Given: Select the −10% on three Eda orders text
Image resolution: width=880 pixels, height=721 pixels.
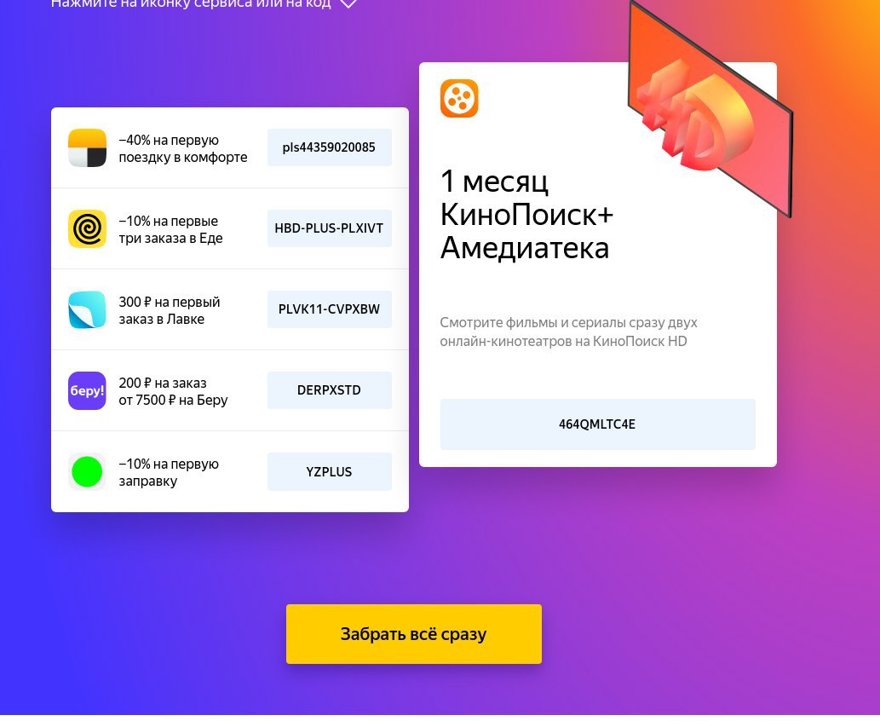Looking at the screenshot, I should tap(170, 229).
